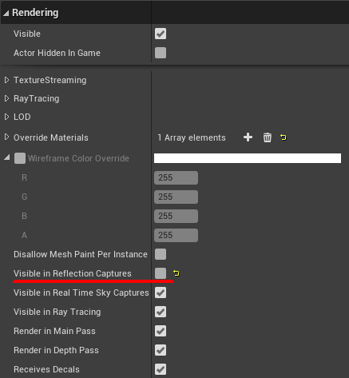The height and width of the screenshot is (378, 349).
Task: Disable Visible in Ray Tracing
Action: [x=161, y=312]
